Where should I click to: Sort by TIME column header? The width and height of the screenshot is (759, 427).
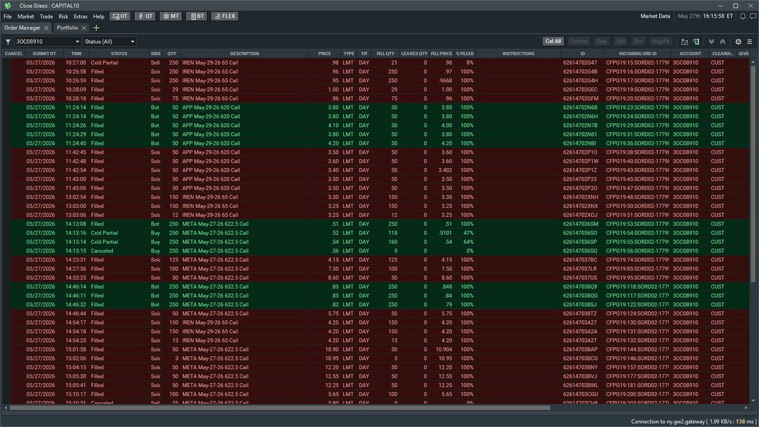pos(77,54)
